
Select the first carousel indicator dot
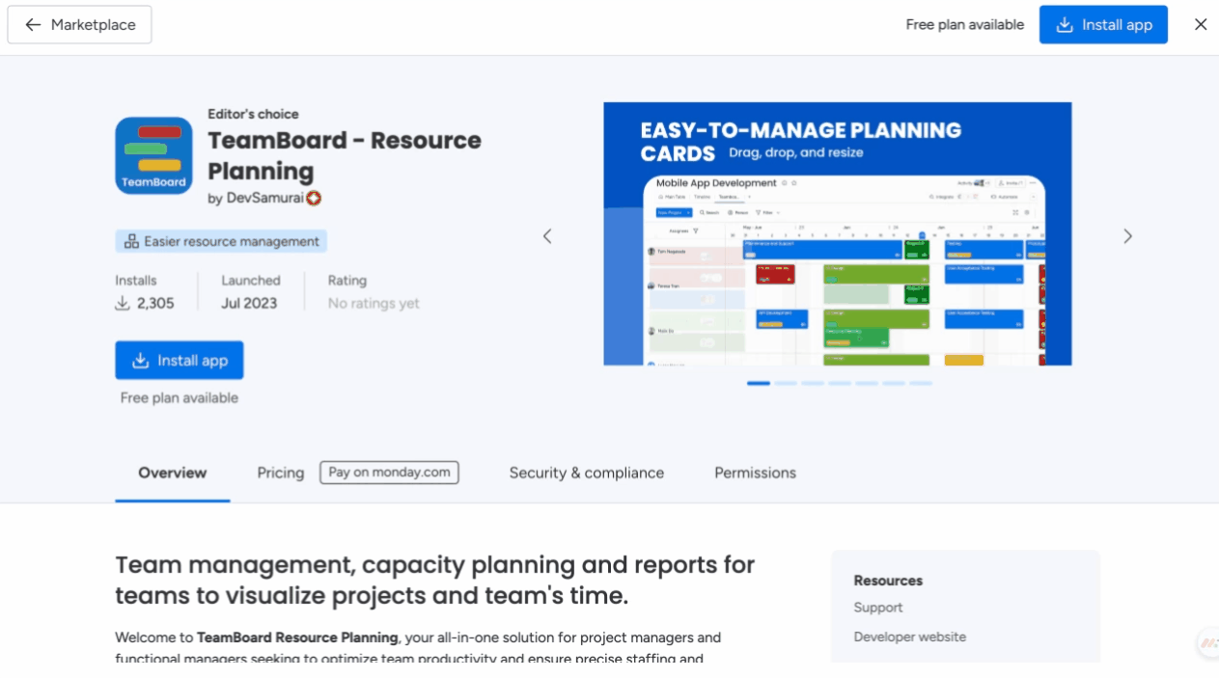[759, 383]
